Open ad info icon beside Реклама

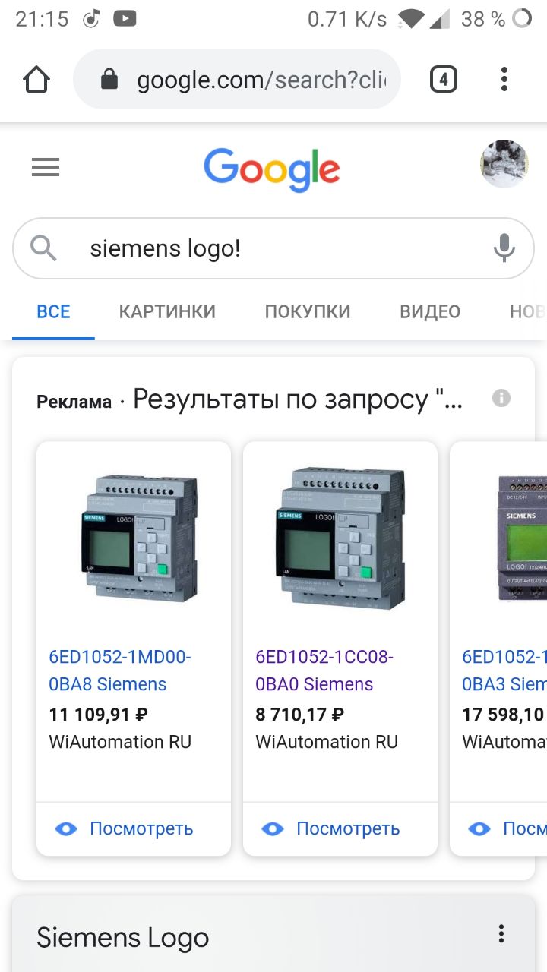coord(501,398)
